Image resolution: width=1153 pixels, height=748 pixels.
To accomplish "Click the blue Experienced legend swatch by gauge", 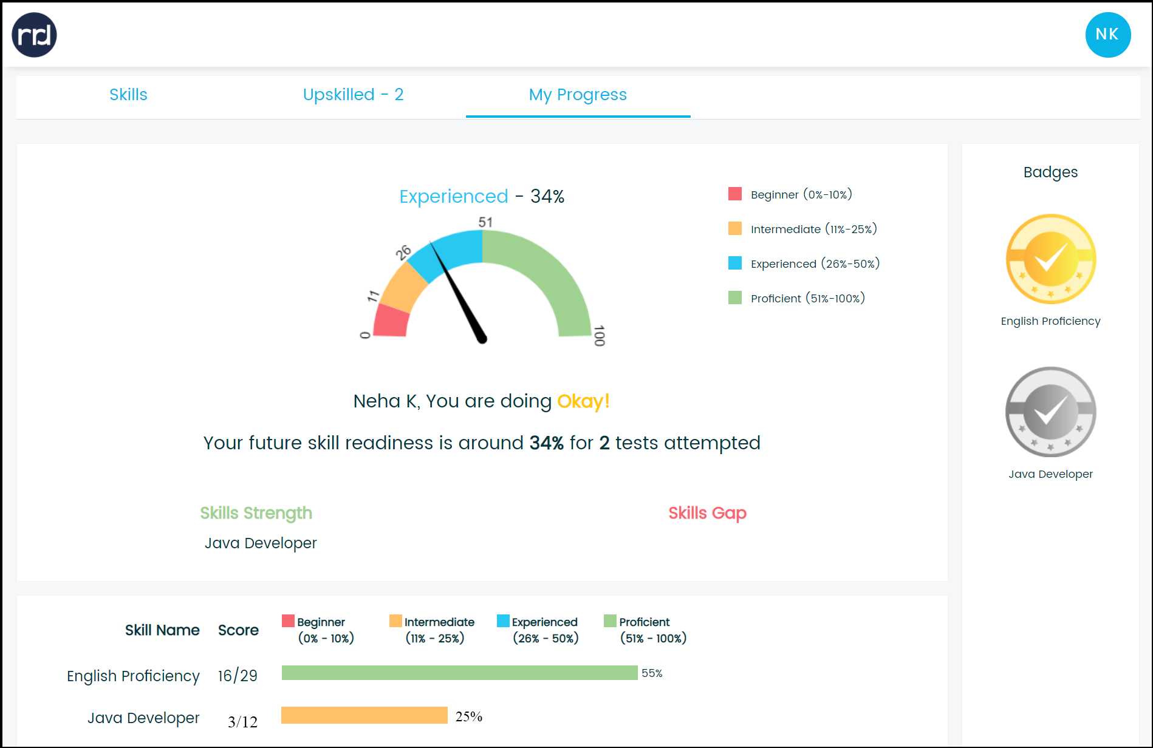I will click(x=735, y=263).
